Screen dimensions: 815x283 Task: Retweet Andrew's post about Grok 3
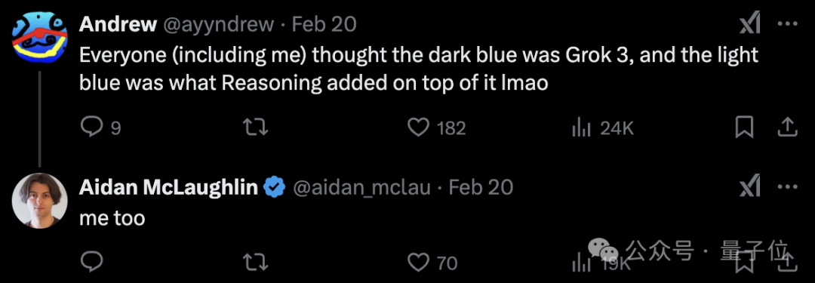[x=256, y=128]
